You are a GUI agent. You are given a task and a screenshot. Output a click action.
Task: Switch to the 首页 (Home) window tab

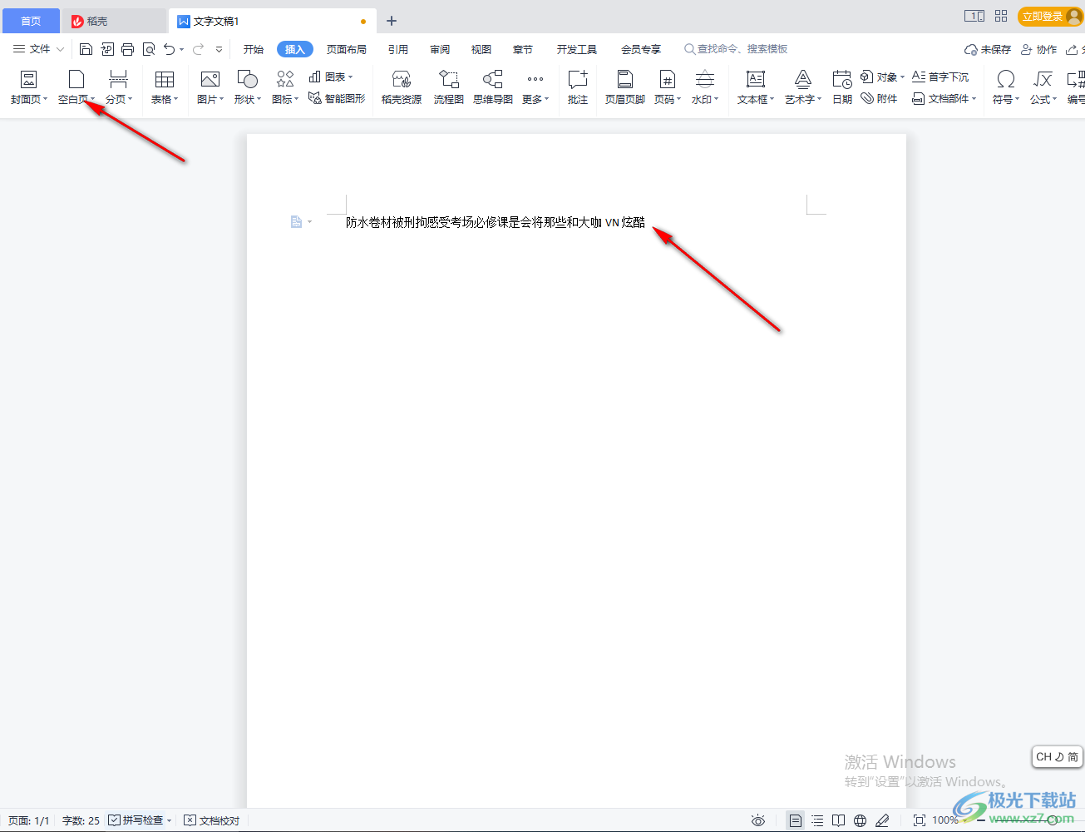click(31, 21)
